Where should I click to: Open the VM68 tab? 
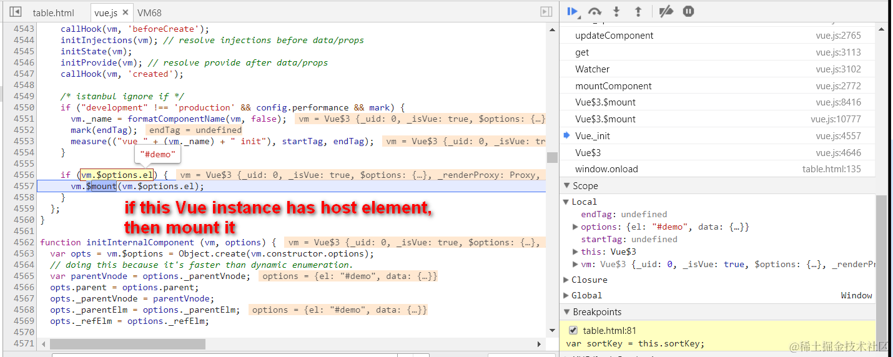tap(149, 12)
